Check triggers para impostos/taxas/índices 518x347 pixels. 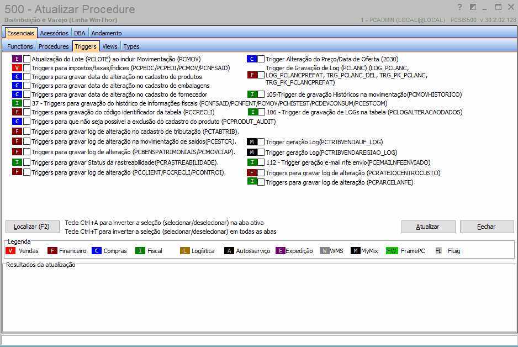coord(27,68)
